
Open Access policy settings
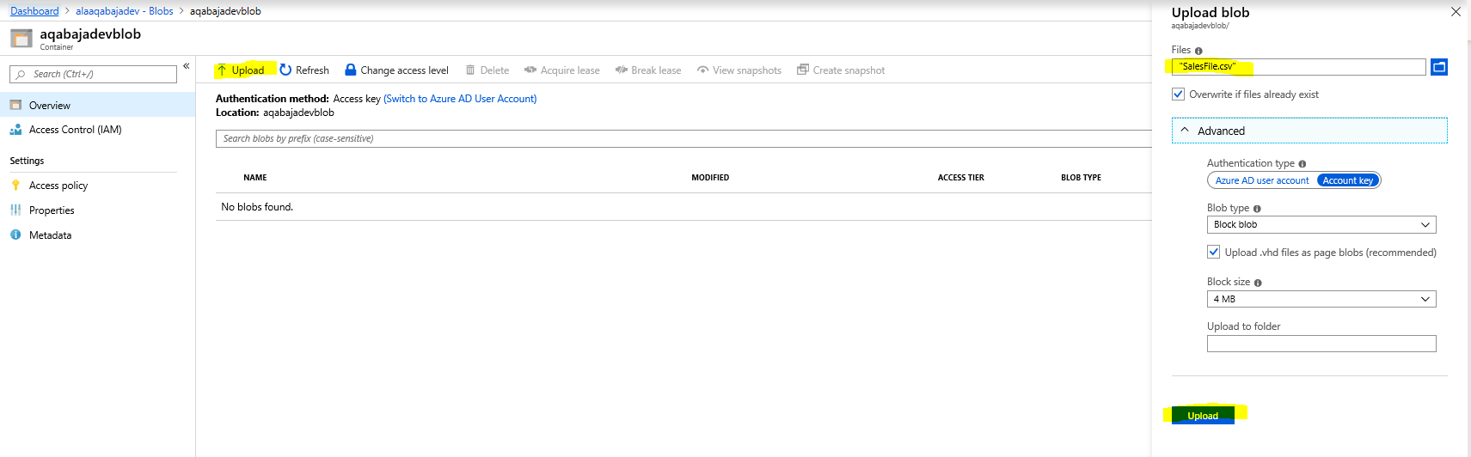coord(58,186)
